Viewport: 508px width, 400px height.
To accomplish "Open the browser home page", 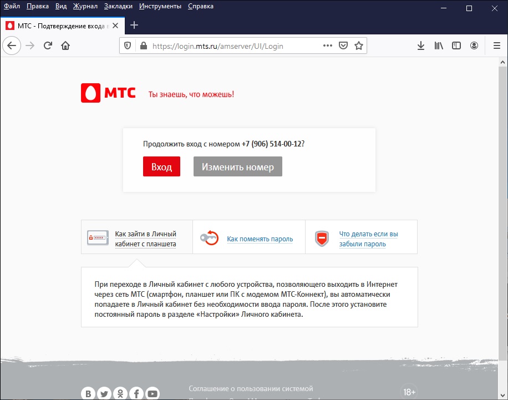I will click(65, 45).
